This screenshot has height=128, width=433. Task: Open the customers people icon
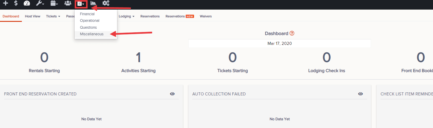[68, 4]
